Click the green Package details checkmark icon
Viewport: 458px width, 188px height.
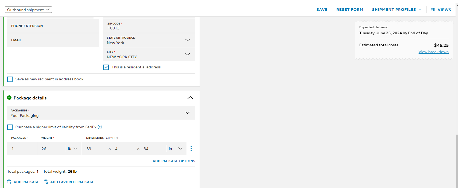[x=9, y=98]
